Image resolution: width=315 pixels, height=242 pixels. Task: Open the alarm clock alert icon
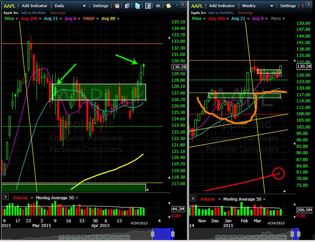click(117, 6)
